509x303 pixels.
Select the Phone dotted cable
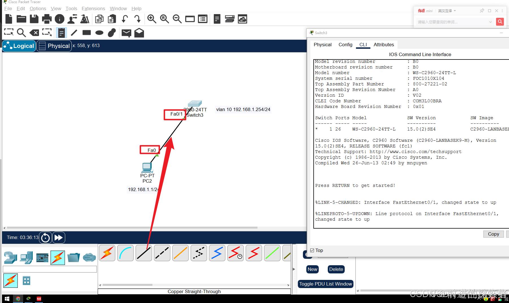coord(199,253)
